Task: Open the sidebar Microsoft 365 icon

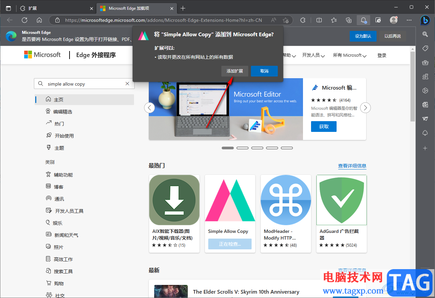Action: (425, 91)
